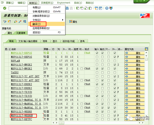Toggle 只... checkbox in MEPO1317-MANUAL_TC_R column-119 row

108,108
